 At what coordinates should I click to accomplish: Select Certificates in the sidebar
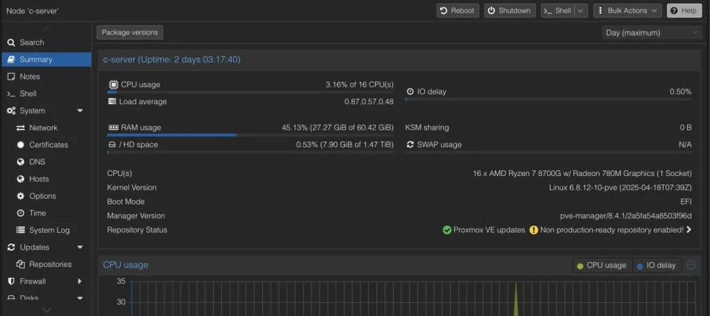[46, 145]
